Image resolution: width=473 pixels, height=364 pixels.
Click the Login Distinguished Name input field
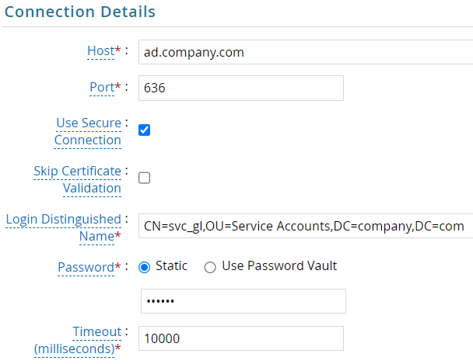tap(306, 226)
